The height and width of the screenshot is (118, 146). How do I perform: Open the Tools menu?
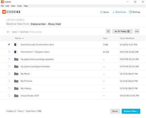[19, 6]
